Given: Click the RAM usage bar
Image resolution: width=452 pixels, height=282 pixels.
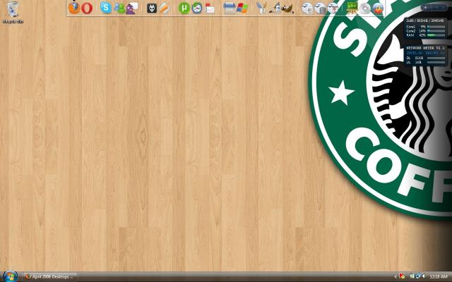Looking at the screenshot, I should [436, 35].
